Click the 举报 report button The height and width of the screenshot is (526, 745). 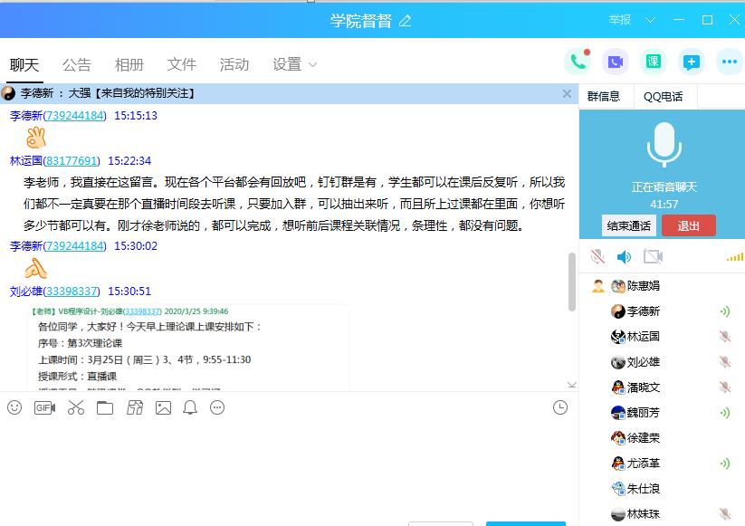pyautogui.click(x=619, y=20)
